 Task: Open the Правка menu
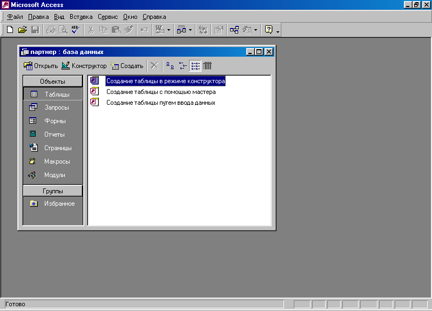click(x=38, y=17)
